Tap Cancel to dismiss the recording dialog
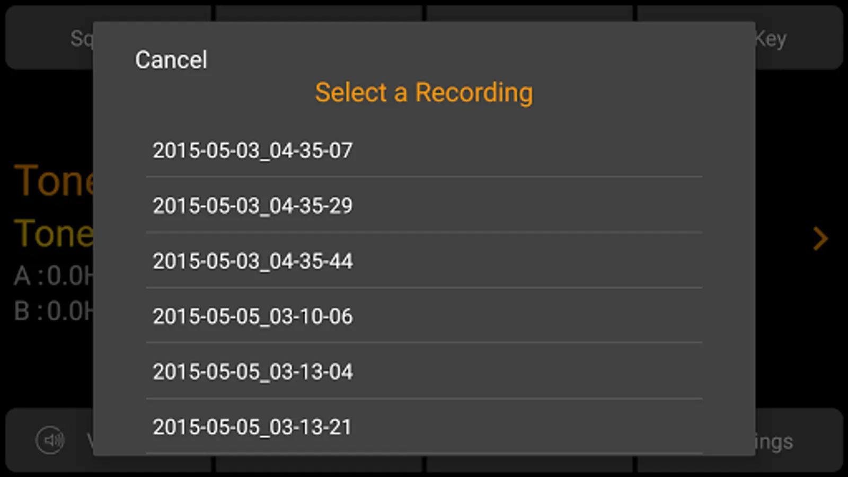This screenshot has height=477, width=848. click(171, 59)
